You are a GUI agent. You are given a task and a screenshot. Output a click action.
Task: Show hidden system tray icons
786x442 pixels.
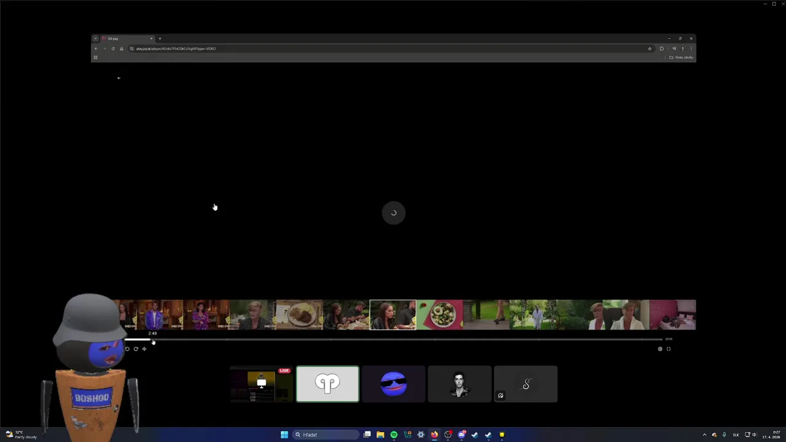[x=704, y=435]
